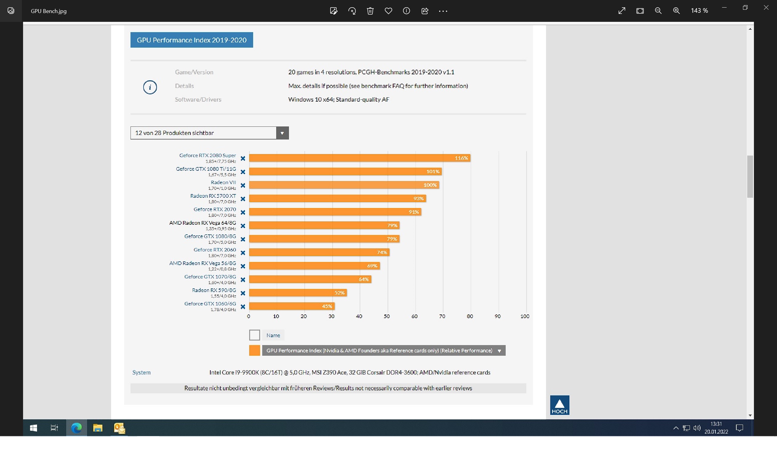
Task: Expand the GPU Performance Index legend dropdown arrow
Action: tap(499, 351)
